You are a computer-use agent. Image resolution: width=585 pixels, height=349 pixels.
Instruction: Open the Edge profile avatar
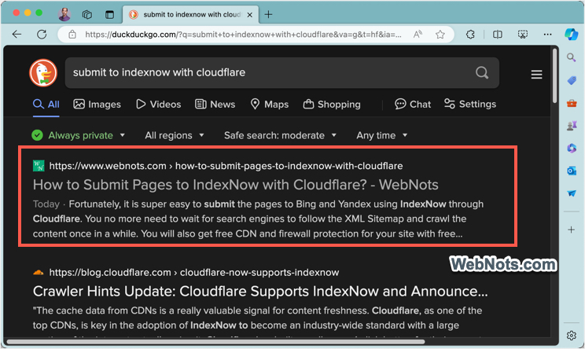click(64, 14)
